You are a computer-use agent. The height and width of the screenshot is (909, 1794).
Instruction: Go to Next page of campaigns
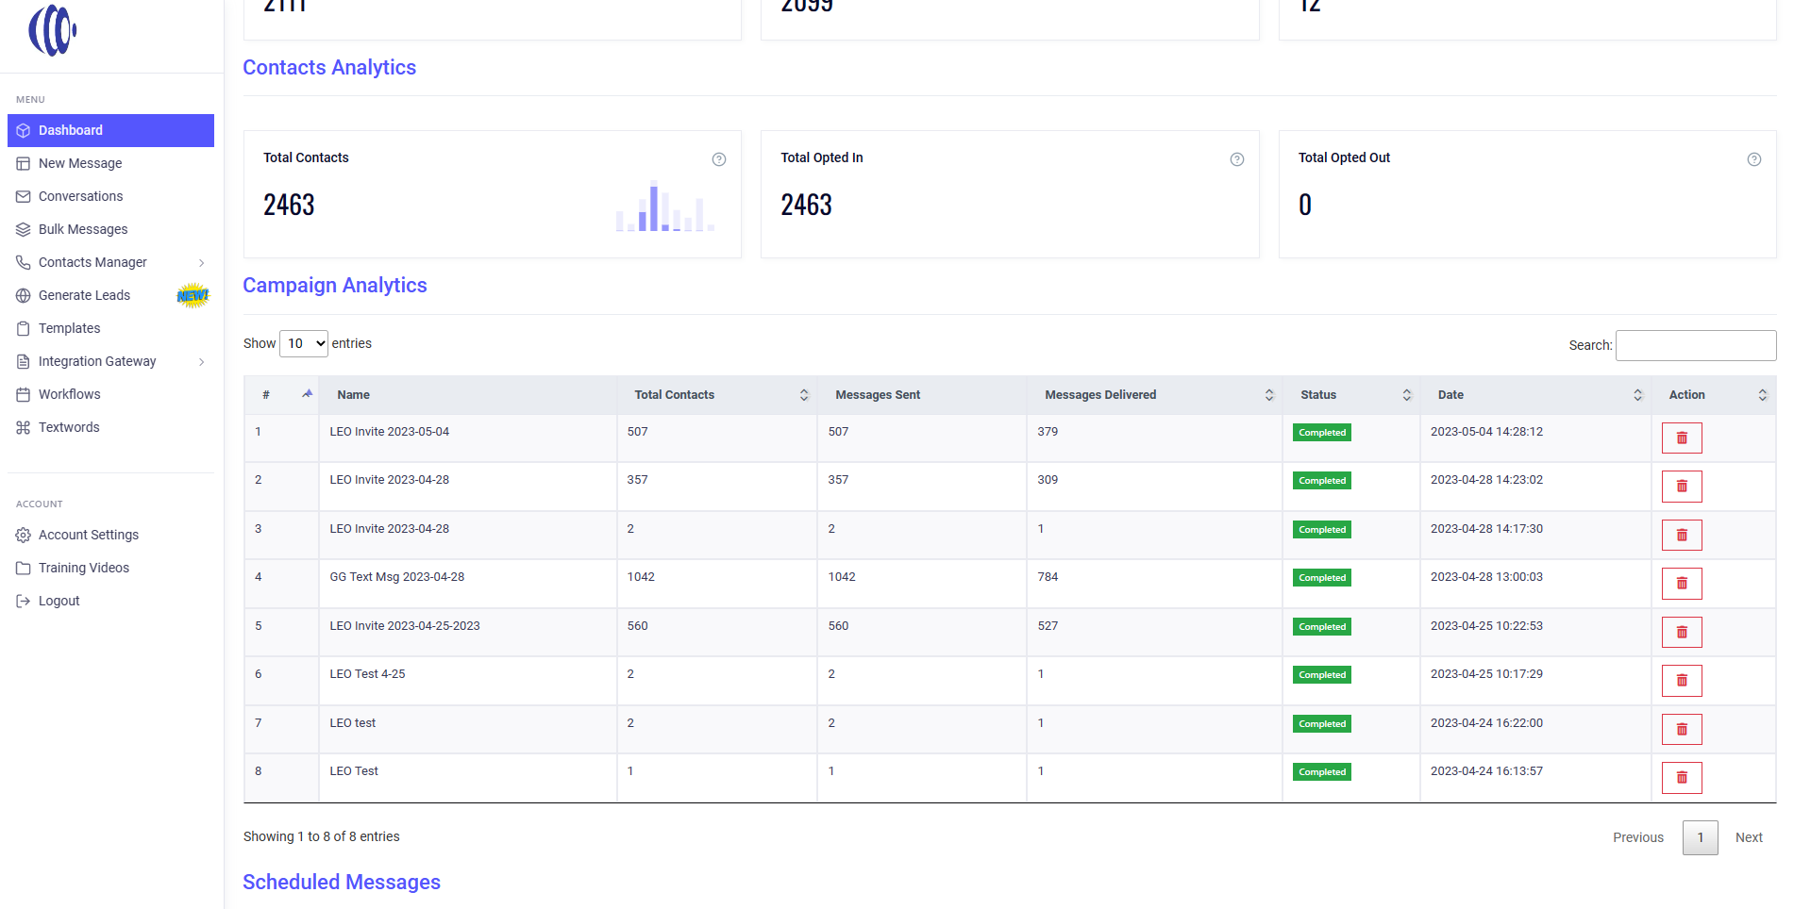tap(1749, 837)
